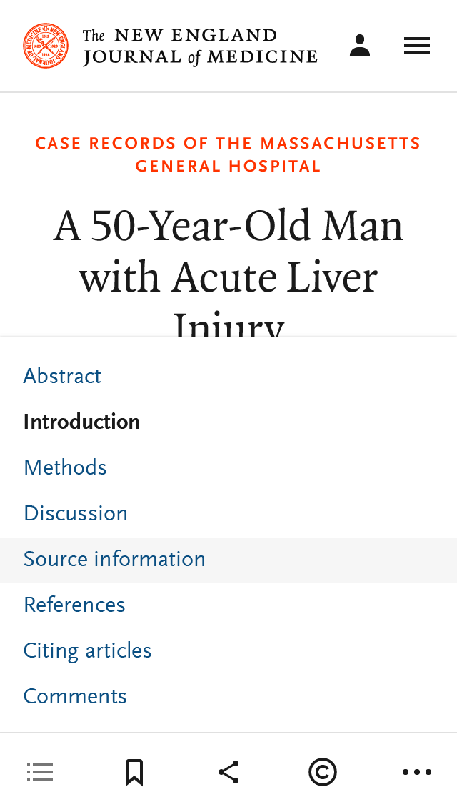Image resolution: width=457 pixels, height=812 pixels.
Task: Click the General Hospital category text
Action: [x=228, y=167]
